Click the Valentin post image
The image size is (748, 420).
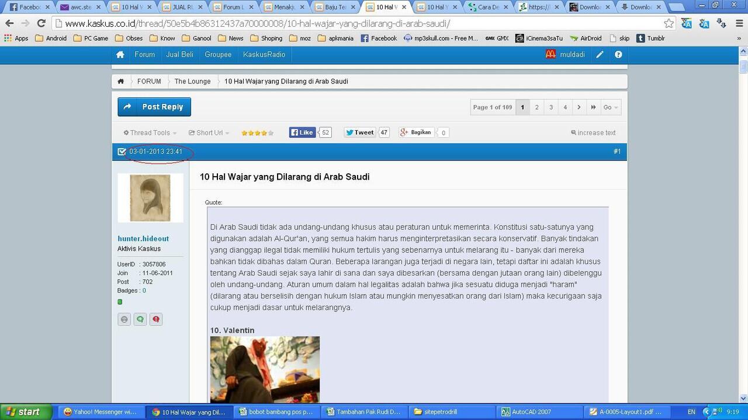pos(265,369)
